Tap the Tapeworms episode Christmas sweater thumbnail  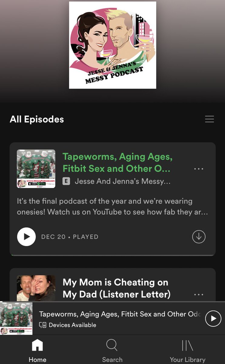coord(36,169)
